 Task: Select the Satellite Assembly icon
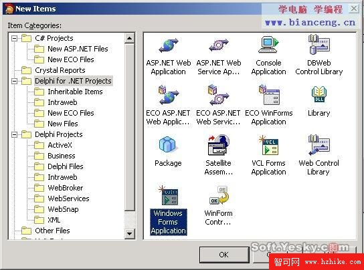coord(218,145)
